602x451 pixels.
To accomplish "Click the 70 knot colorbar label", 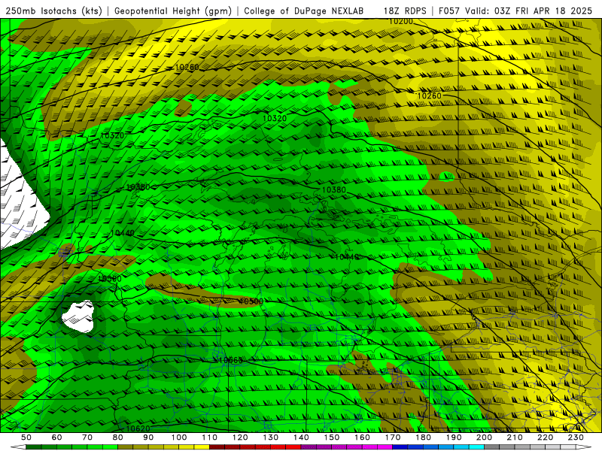I will click(x=87, y=437).
